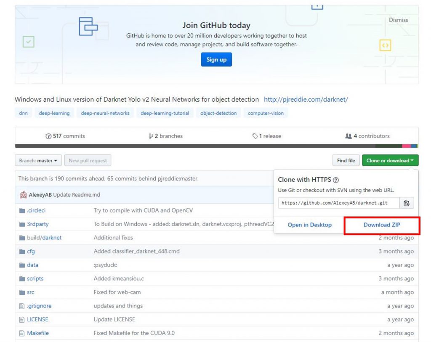Dismiss the Join GitHub banner
Viewport: 431px width, 342px height.
tap(398, 20)
